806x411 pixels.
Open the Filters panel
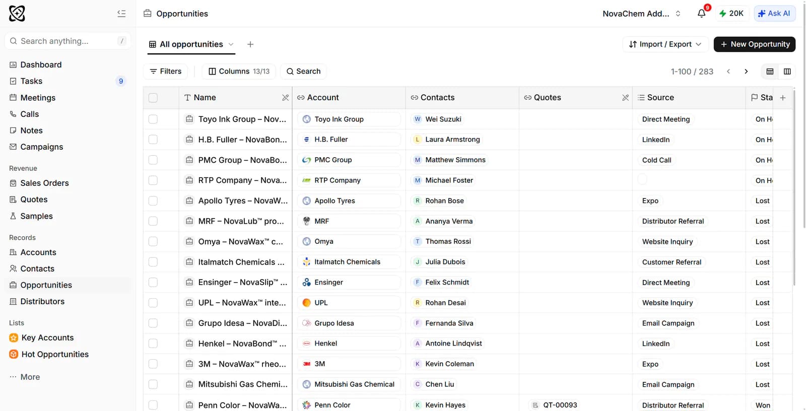coord(166,72)
